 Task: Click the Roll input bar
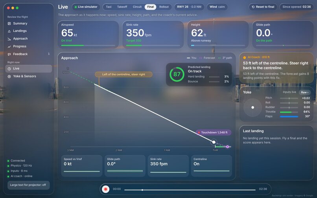[x=289, y=103]
